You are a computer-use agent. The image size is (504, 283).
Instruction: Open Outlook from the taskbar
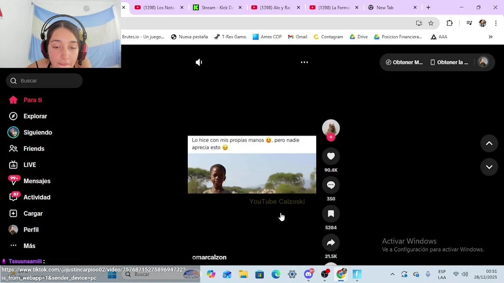pyautogui.click(x=227, y=274)
